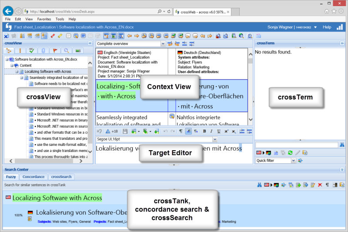Image resolution: width=348 pixels, height=232 pixels.
Task: Click the subscript icon in Target Editor
Action: [234, 131]
